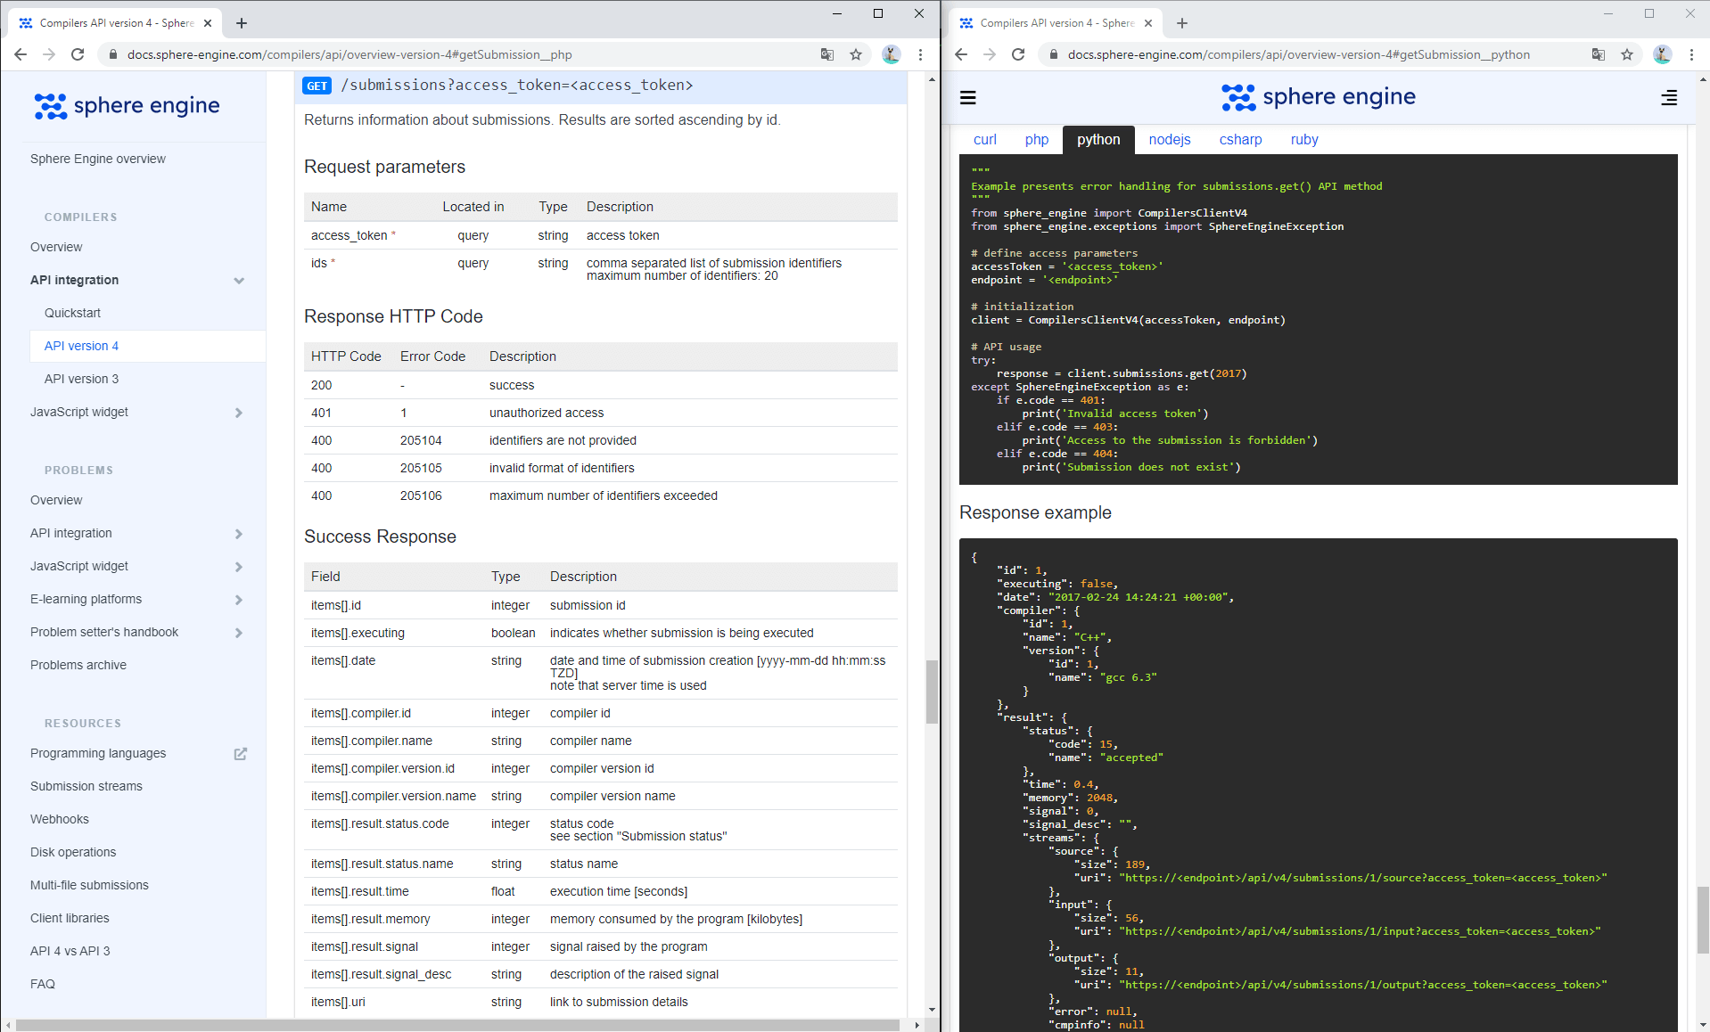
Task: Expand Compilers JavaScript widget submenu
Action: click(239, 413)
